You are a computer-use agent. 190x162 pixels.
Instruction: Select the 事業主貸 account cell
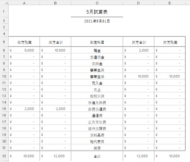click(97, 70)
